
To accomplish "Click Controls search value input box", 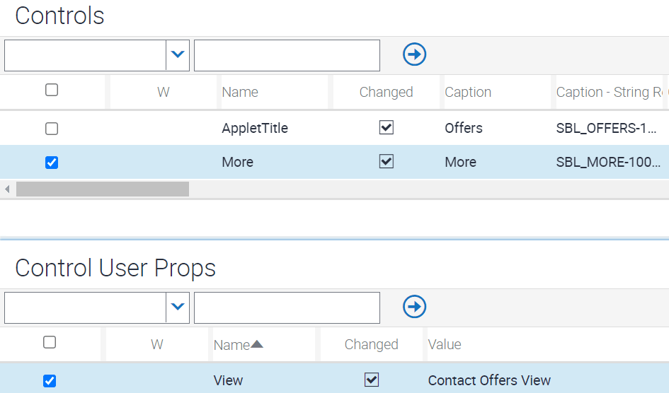I will click(287, 55).
